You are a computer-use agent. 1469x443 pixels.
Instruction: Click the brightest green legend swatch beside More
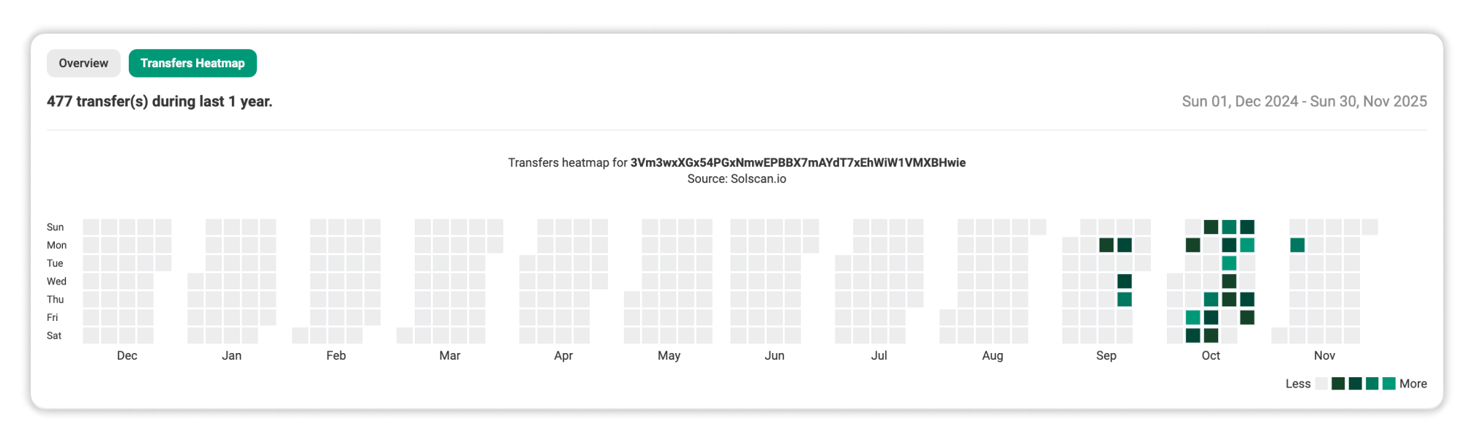point(1389,384)
